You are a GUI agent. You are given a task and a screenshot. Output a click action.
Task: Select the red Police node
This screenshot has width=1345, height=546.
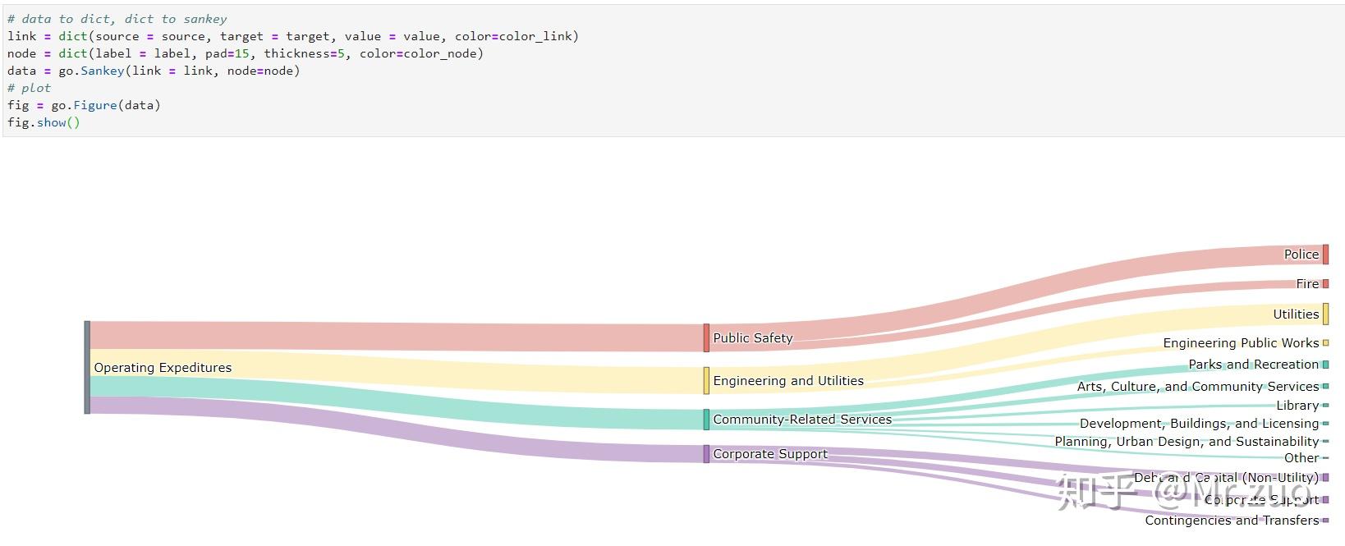tap(1325, 255)
